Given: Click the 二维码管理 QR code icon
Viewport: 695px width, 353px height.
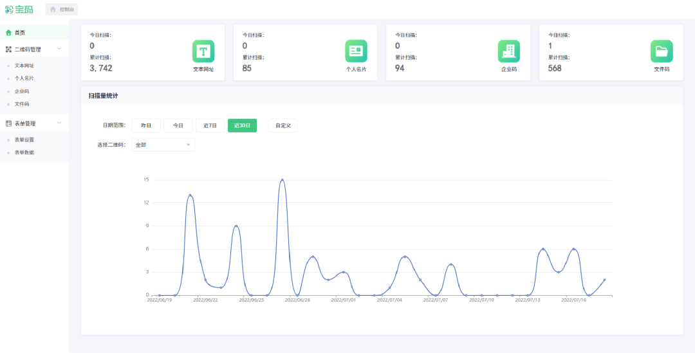Looking at the screenshot, I should click(x=8, y=50).
